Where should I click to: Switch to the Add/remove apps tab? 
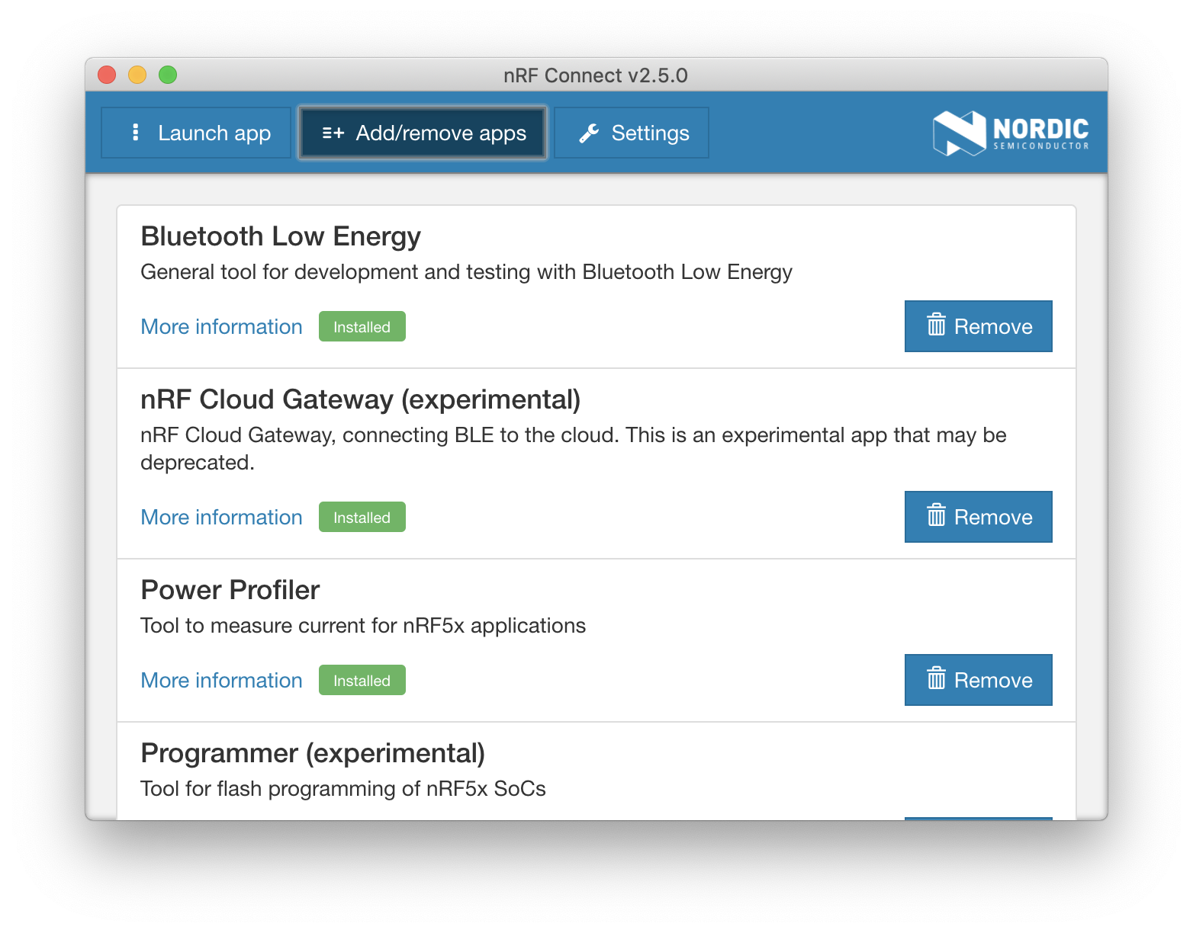tap(423, 133)
